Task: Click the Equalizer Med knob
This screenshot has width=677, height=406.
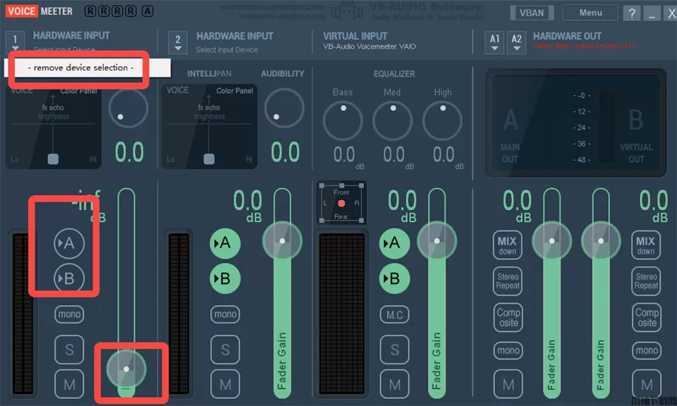Action: (393, 121)
